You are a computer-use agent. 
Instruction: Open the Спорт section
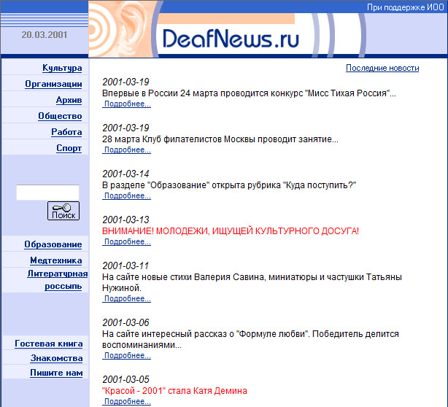tap(69, 148)
